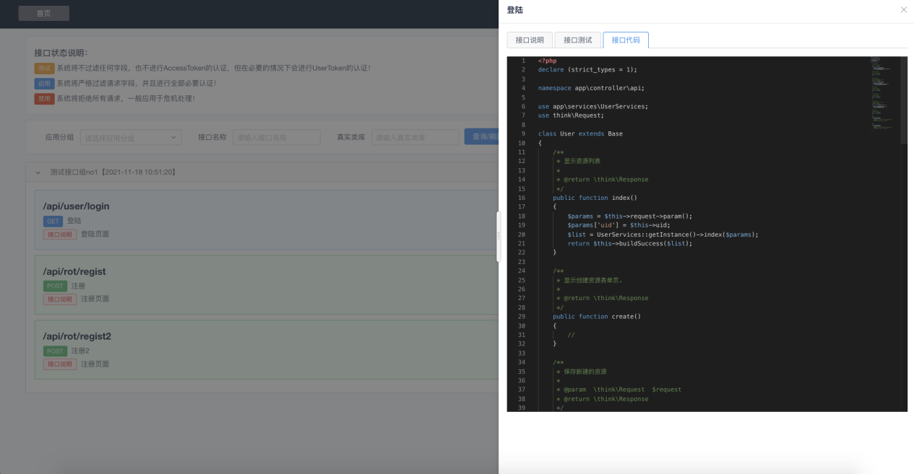Click the GET method tag
The width and height of the screenshot is (914, 474).
click(53, 221)
